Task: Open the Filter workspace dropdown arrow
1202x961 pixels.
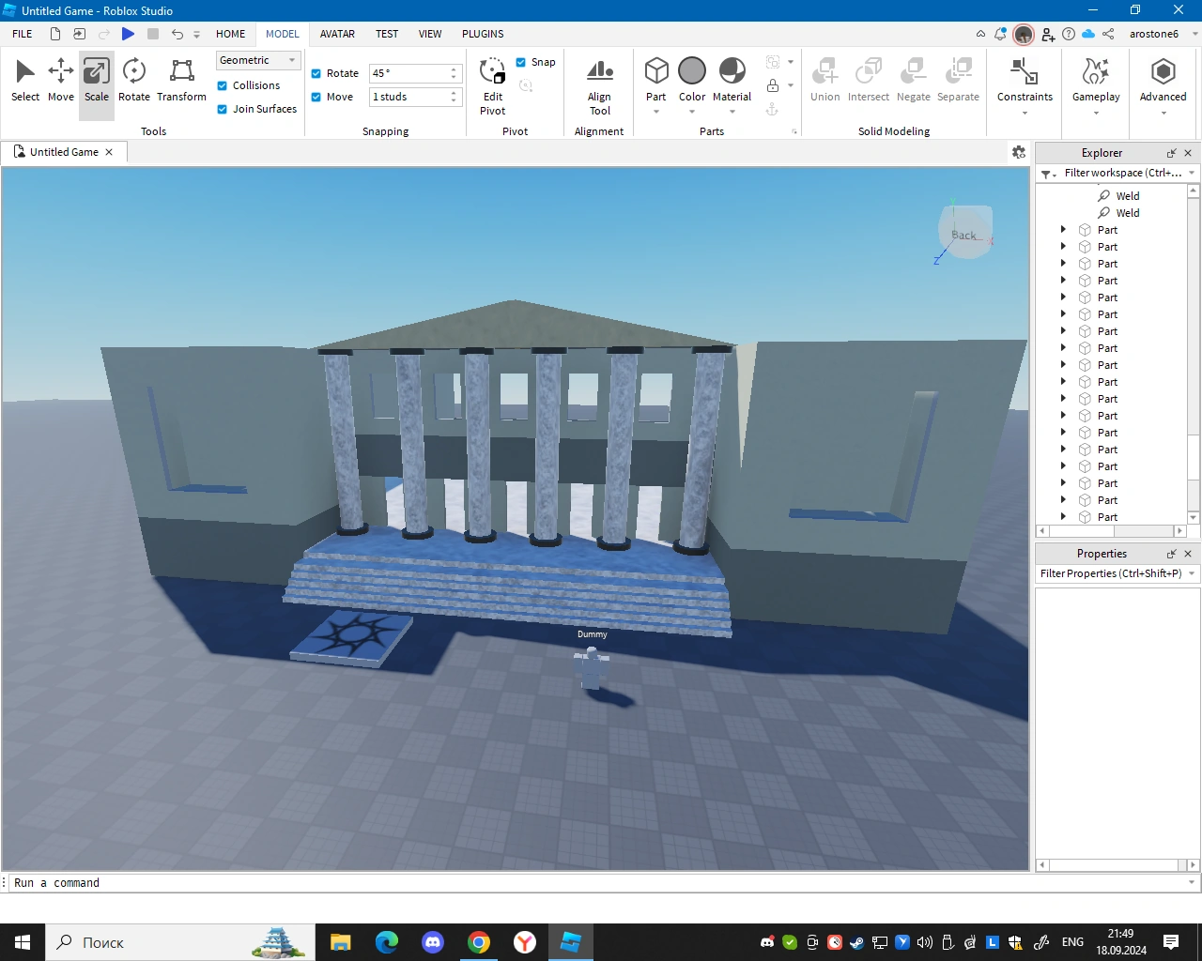Action: click(1192, 173)
